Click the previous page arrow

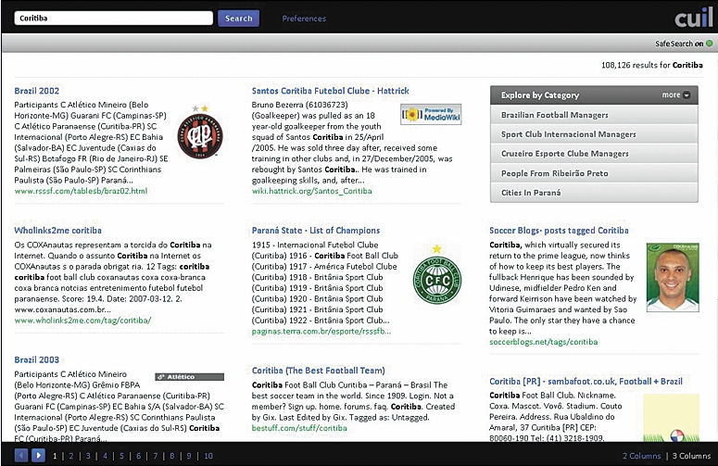tap(21, 456)
